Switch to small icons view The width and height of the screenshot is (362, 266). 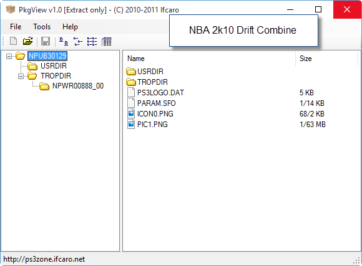point(78,41)
